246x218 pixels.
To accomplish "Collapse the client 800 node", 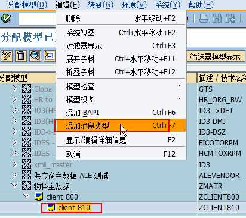I will click(x=26, y=196).
